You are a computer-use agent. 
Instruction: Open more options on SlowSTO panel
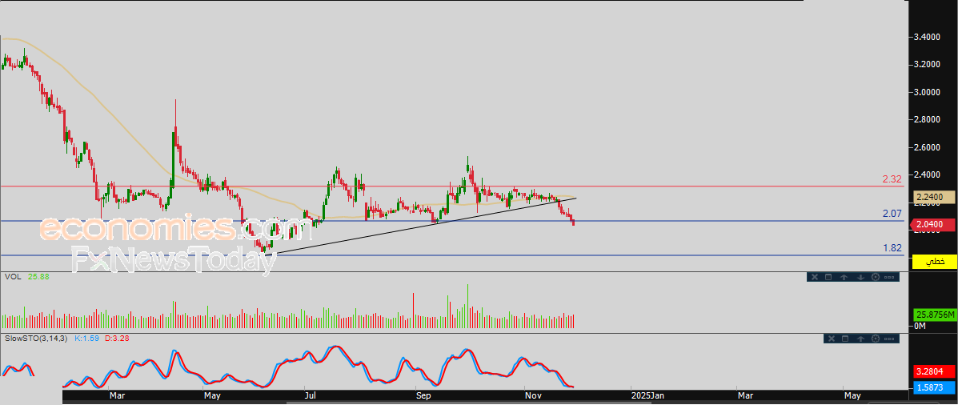[x=889, y=339]
